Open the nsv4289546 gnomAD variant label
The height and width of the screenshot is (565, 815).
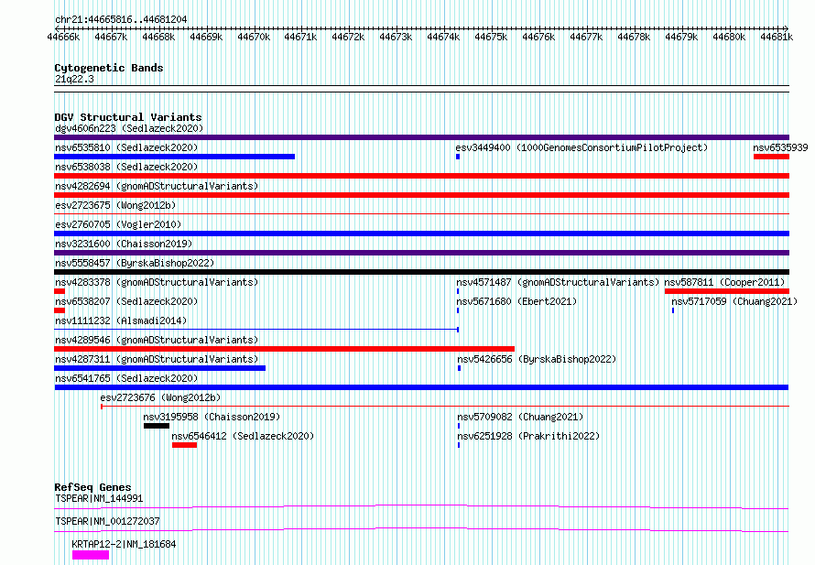[x=157, y=340]
